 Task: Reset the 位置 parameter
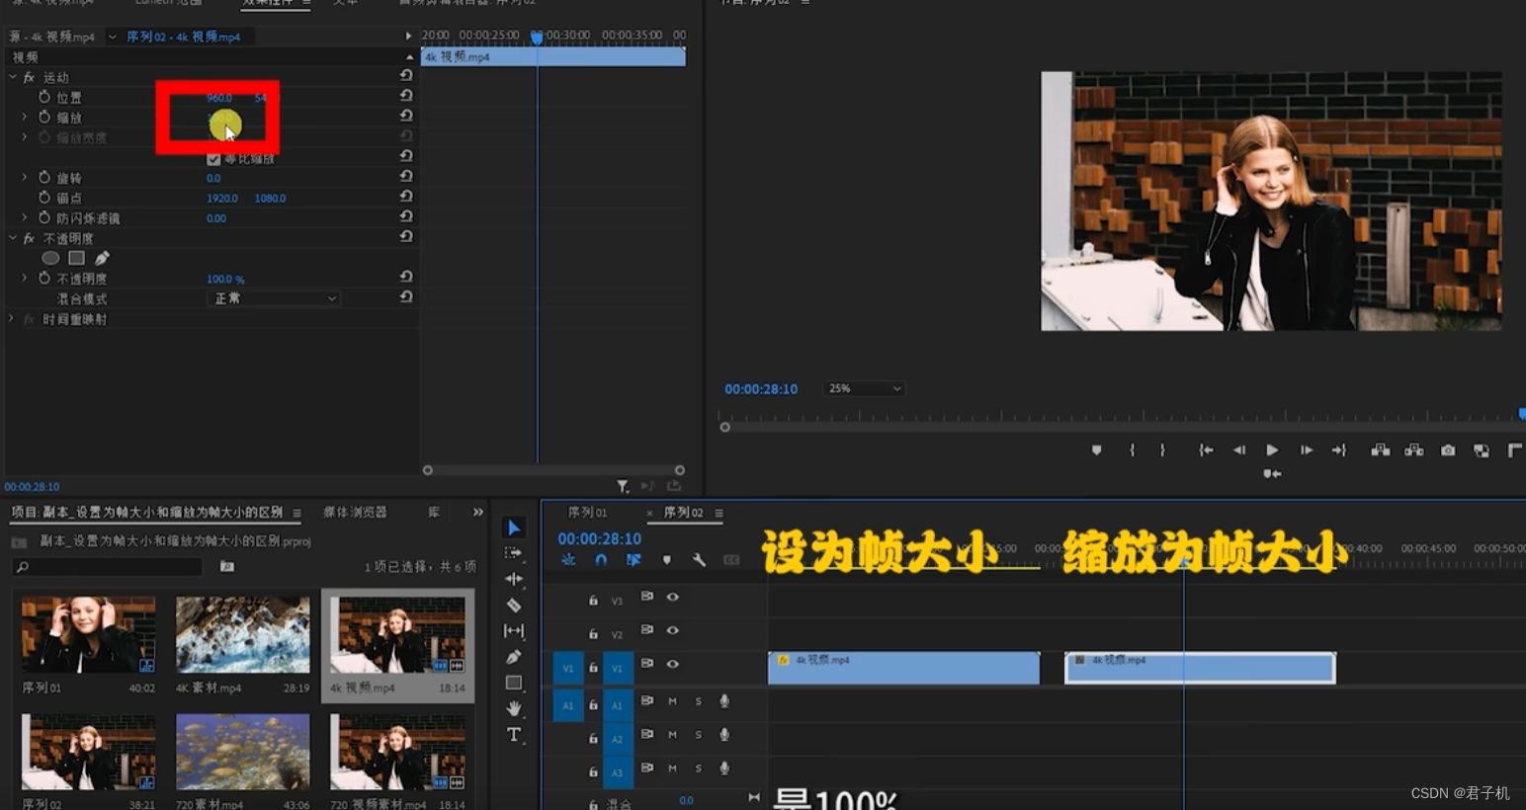click(x=406, y=96)
